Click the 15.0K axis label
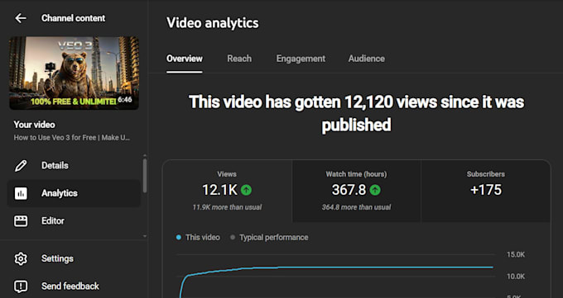Screen dimensions: 563x298 click(516, 254)
